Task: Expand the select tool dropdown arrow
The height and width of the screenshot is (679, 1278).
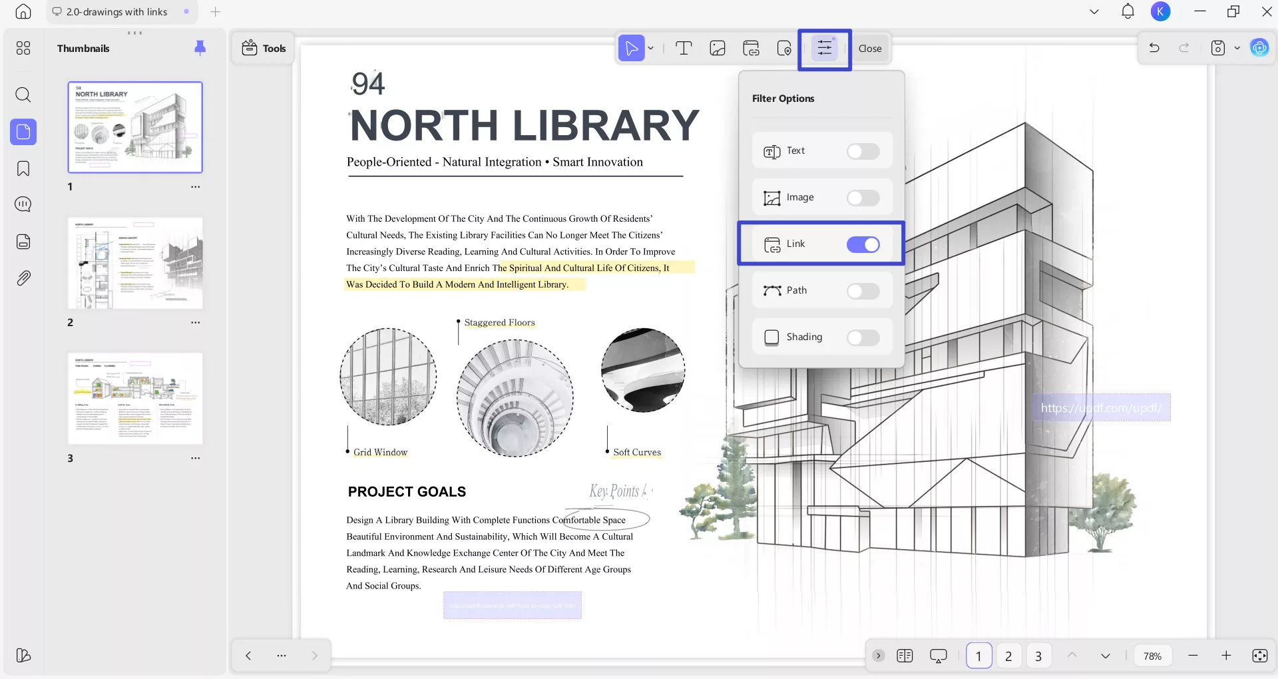Action: pos(651,48)
